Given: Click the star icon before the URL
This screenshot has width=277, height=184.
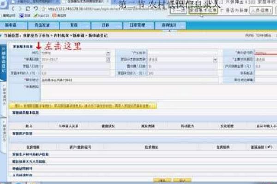Looking at the screenshot, I should coord(43,9).
